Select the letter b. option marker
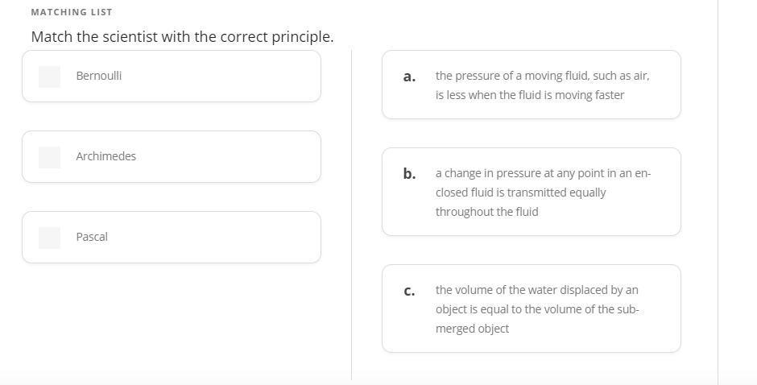Image resolution: width=757 pixels, height=385 pixels. (x=409, y=173)
